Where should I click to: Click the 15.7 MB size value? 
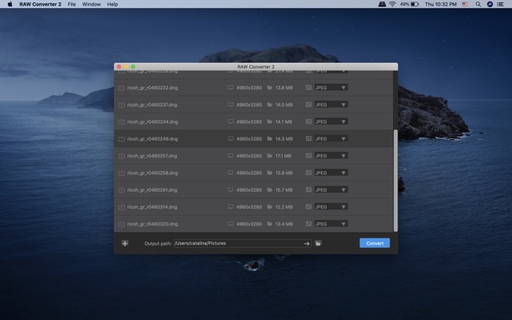tap(283, 190)
